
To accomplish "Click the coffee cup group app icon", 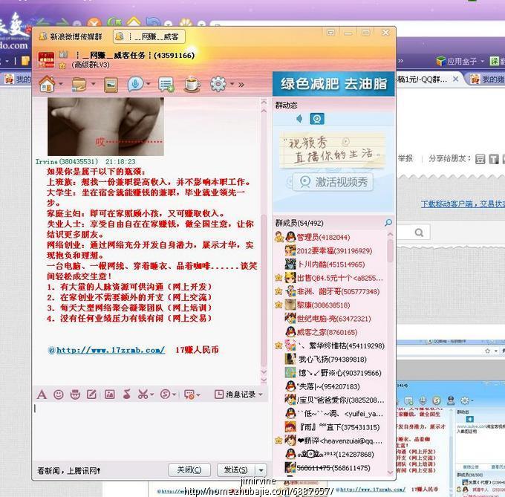I will tap(192, 85).
